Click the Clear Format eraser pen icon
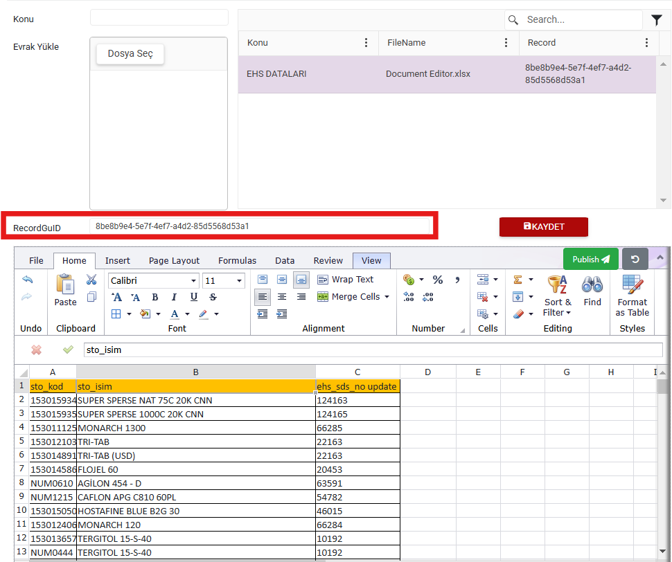This screenshot has width=672, height=562. point(203,314)
